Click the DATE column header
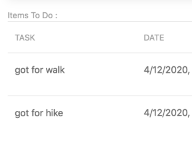 (154, 38)
